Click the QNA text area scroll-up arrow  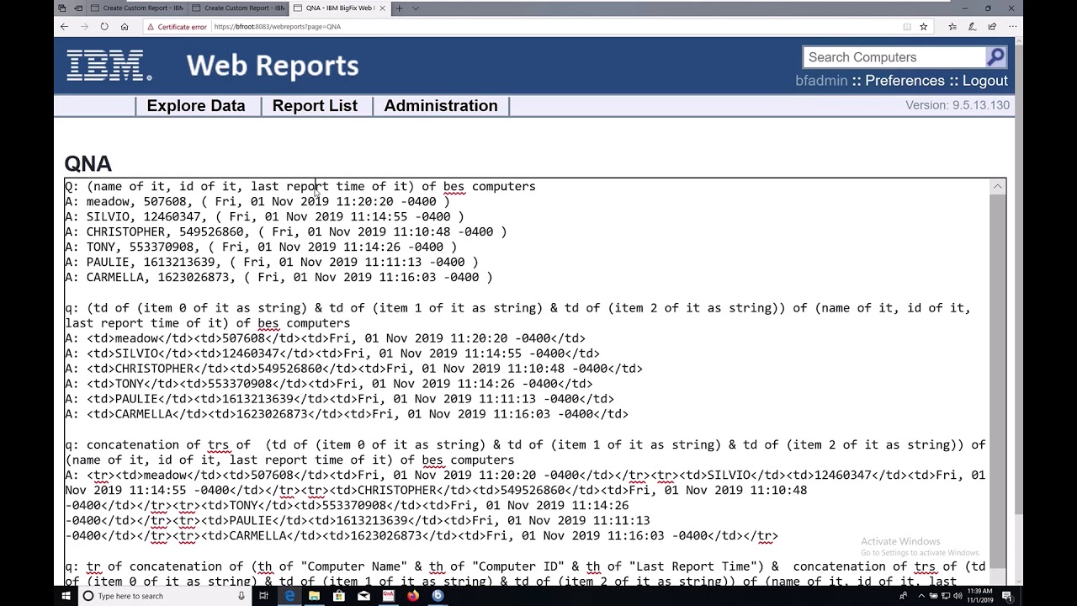(997, 186)
